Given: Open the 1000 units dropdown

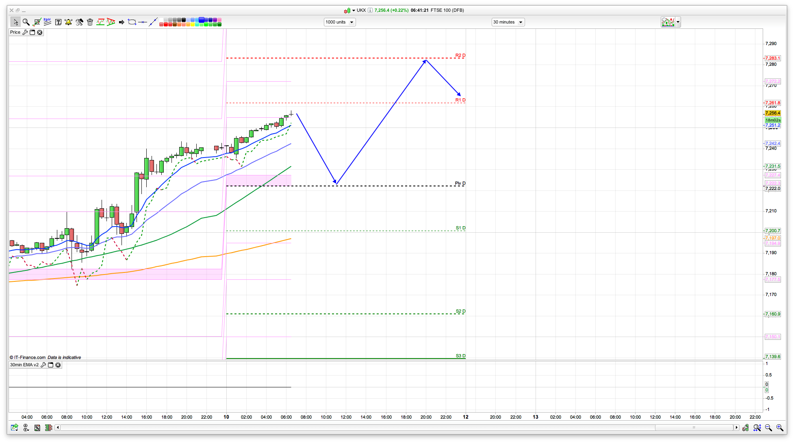Looking at the screenshot, I should pyautogui.click(x=340, y=22).
